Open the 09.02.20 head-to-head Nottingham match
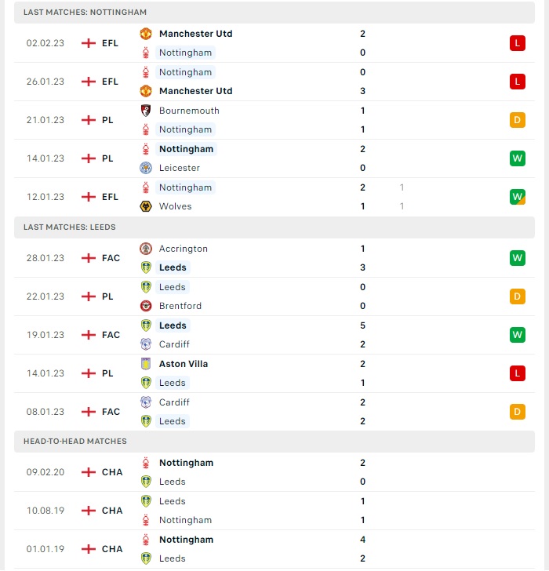 274,472
